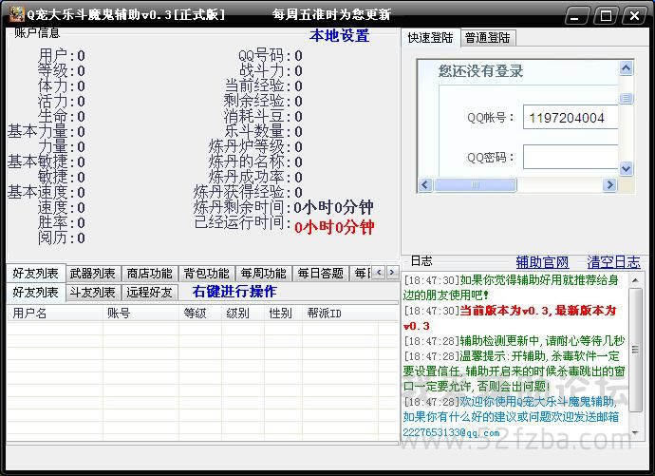This screenshot has height=476, width=655.
Task: Click the 战斗力:0 stat text
Action: [x=271, y=70]
